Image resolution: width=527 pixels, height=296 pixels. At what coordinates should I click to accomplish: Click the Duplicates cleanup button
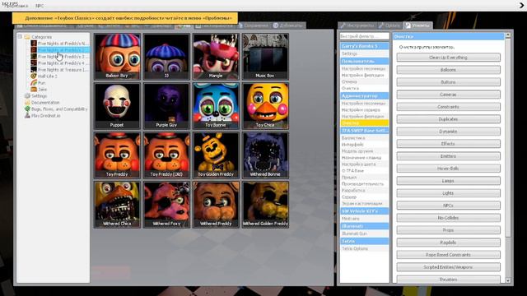(448, 119)
